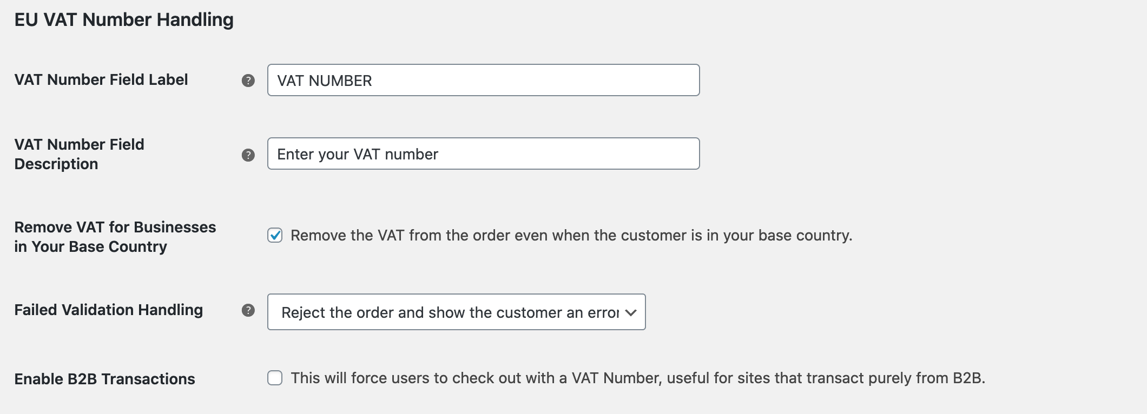Viewport: 1147px width, 414px height.
Task: Click the "VAT NUMBER" text inside the field
Action: (x=324, y=81)
